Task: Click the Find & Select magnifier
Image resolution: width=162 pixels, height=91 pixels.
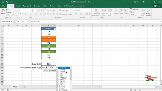Action: coord(148,10)
